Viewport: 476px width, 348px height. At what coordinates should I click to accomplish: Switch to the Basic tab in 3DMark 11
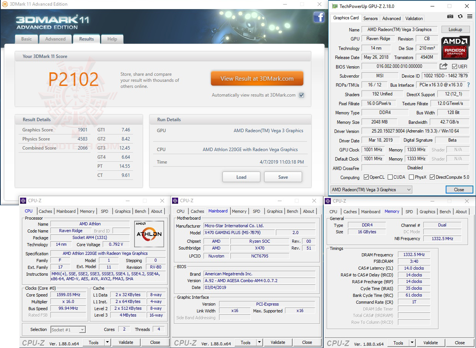pyautogui.click(x=27, y=39)
